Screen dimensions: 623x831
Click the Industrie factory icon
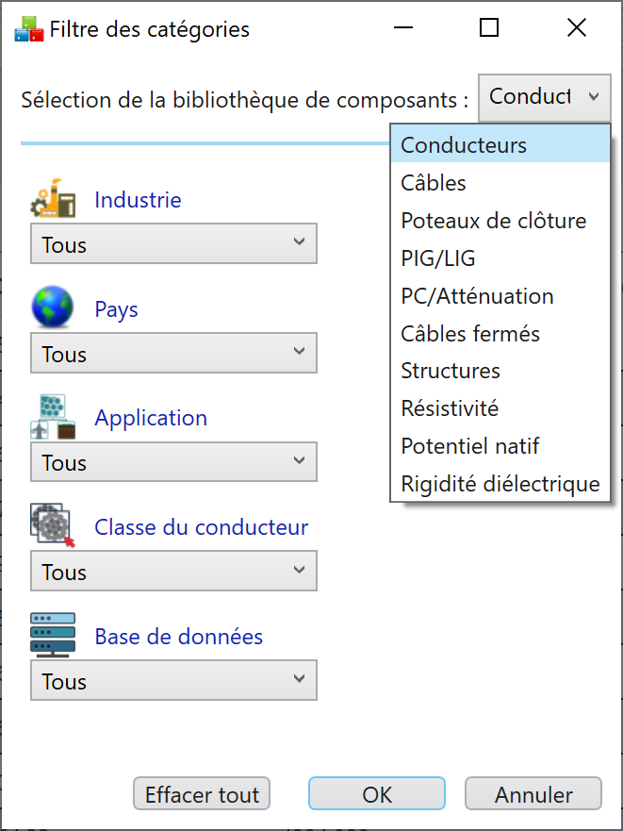[x=53, y=198]
